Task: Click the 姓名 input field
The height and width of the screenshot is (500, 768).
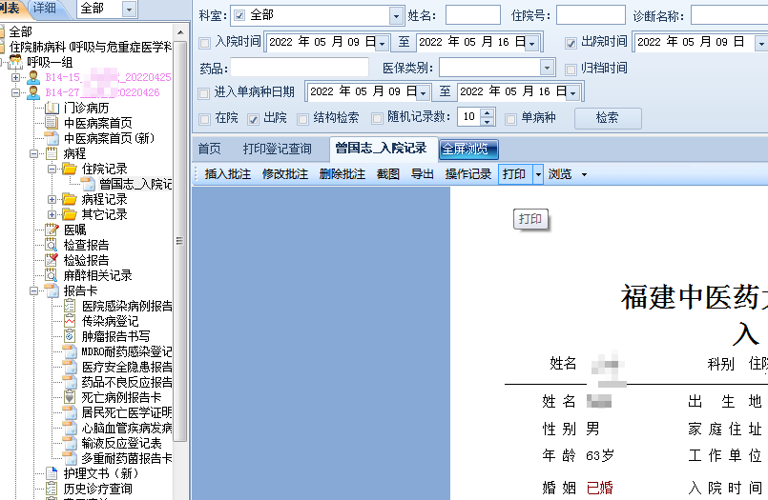Action: pos(472,15)
